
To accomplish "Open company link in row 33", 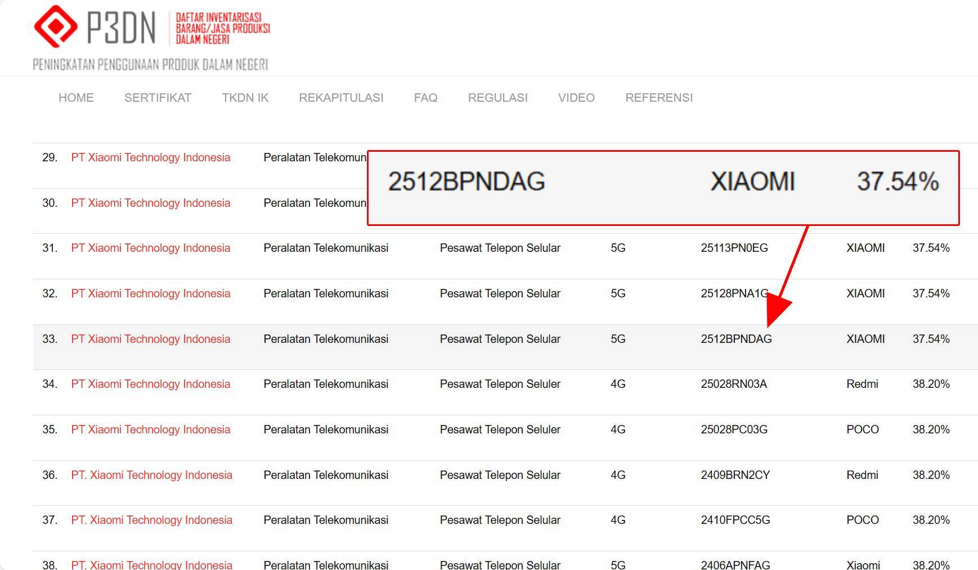I will tap(151, 339).
